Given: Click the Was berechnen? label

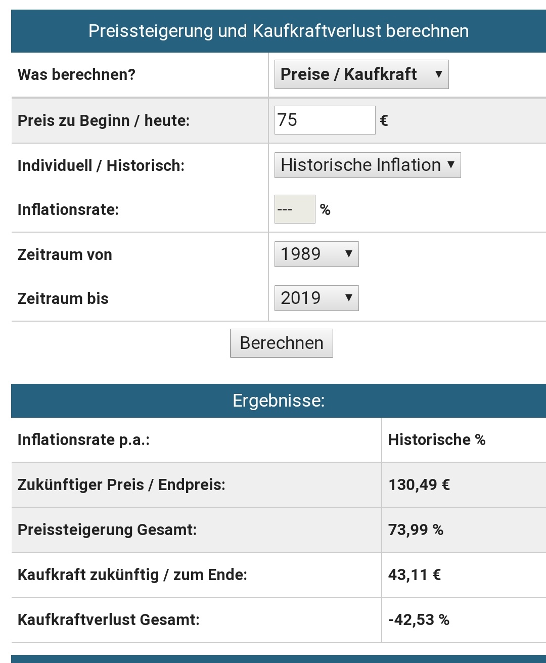Looking at the screenshot, I should tap(76, 74).
